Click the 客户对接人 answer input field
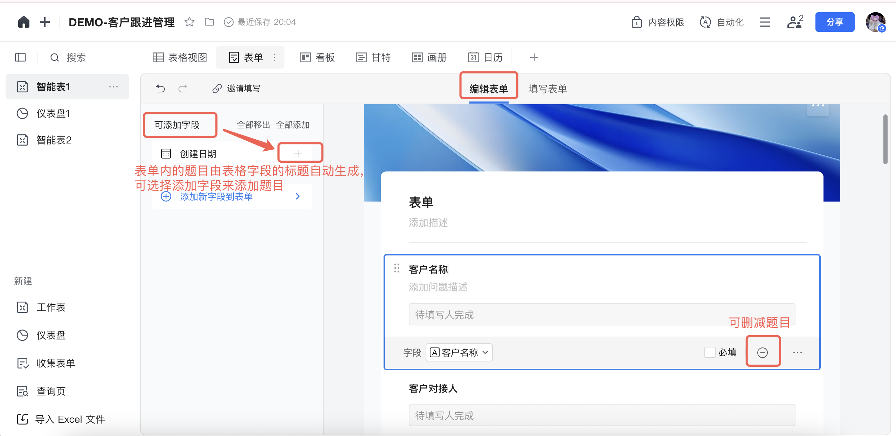The image size is (896, 436). tap(601, 415)
